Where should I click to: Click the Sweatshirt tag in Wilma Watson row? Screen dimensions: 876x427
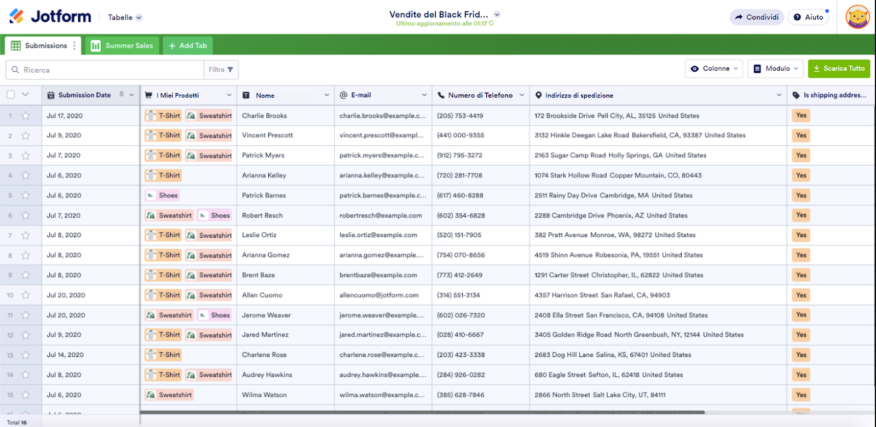point(169,395)
